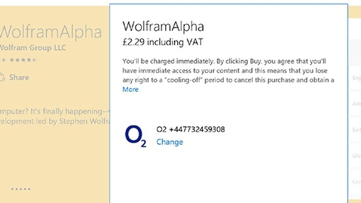Click the Share text label
The image size is (361, 203).
pyautogui.click(x=19, y=77)
